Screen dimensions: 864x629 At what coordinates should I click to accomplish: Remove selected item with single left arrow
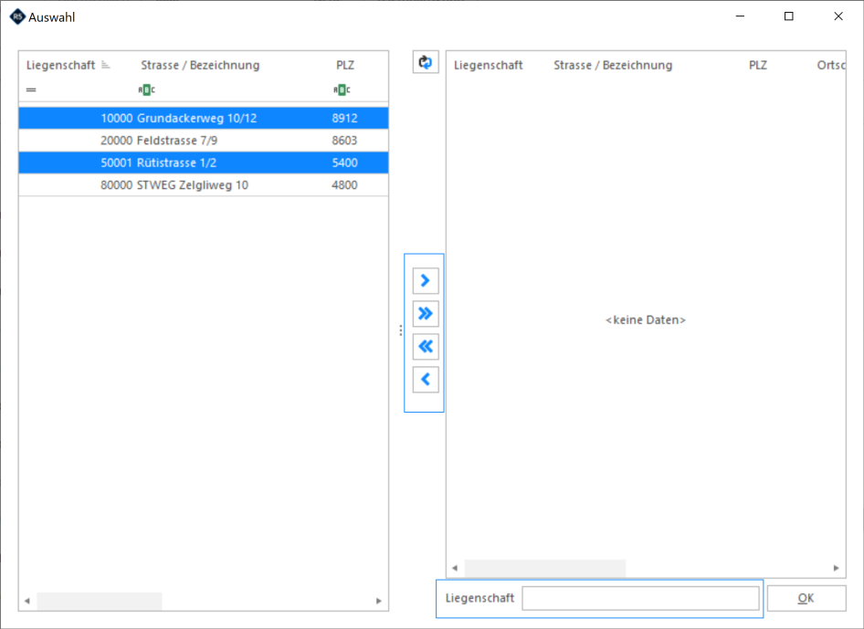426,380
